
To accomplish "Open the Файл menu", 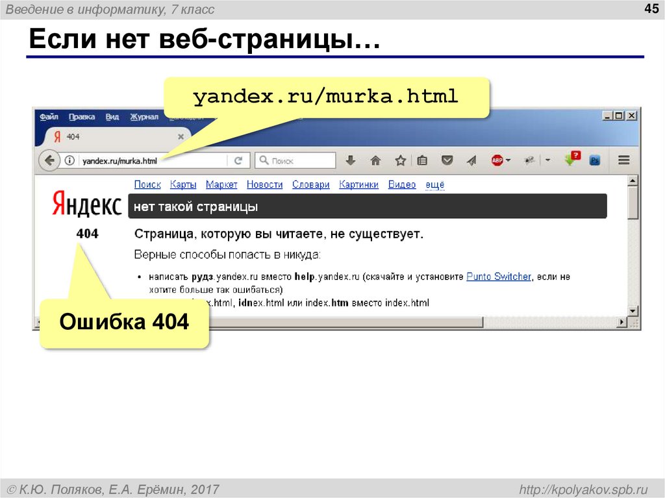I will (x=49, y=117).
